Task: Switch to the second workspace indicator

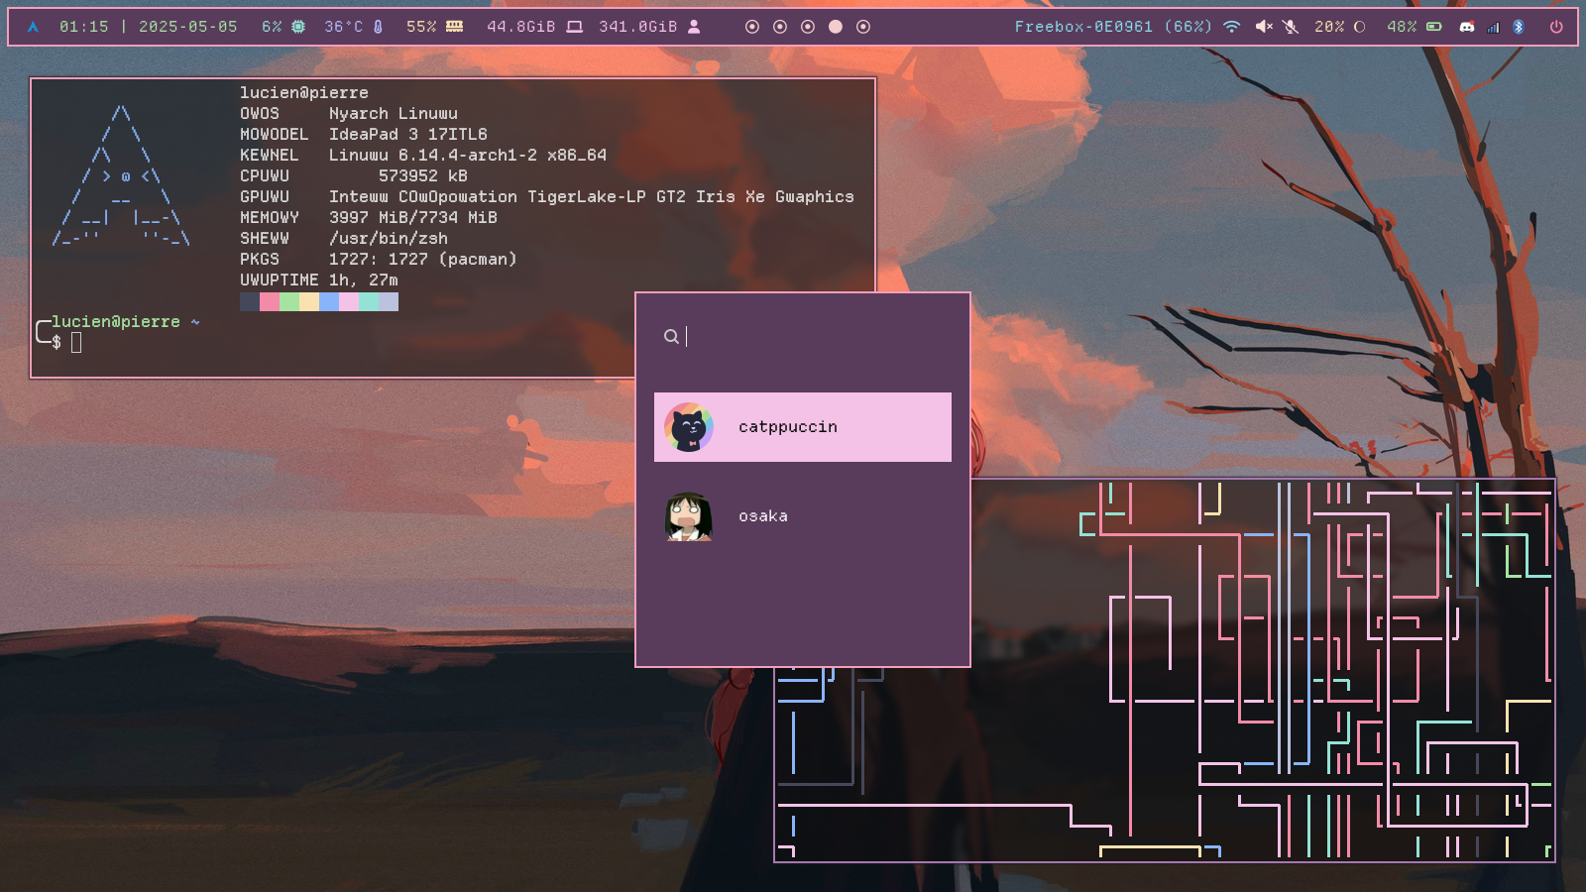Action: (x=780, y=27)
